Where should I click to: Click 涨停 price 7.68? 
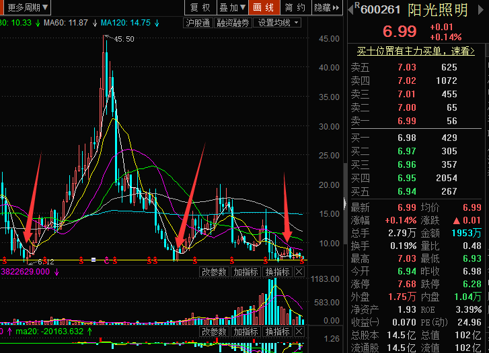(407, 284)
